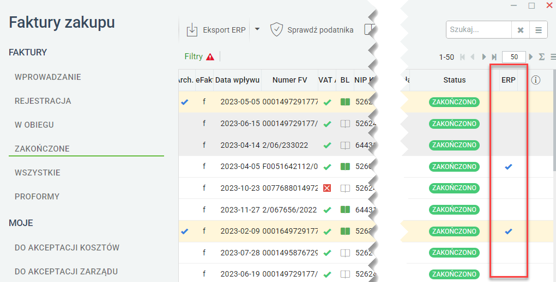Go to the next page of results

click(484, 57)
